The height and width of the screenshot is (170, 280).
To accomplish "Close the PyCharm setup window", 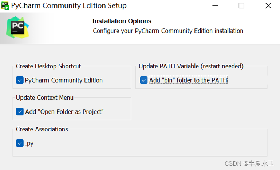I will coord(268,6).
